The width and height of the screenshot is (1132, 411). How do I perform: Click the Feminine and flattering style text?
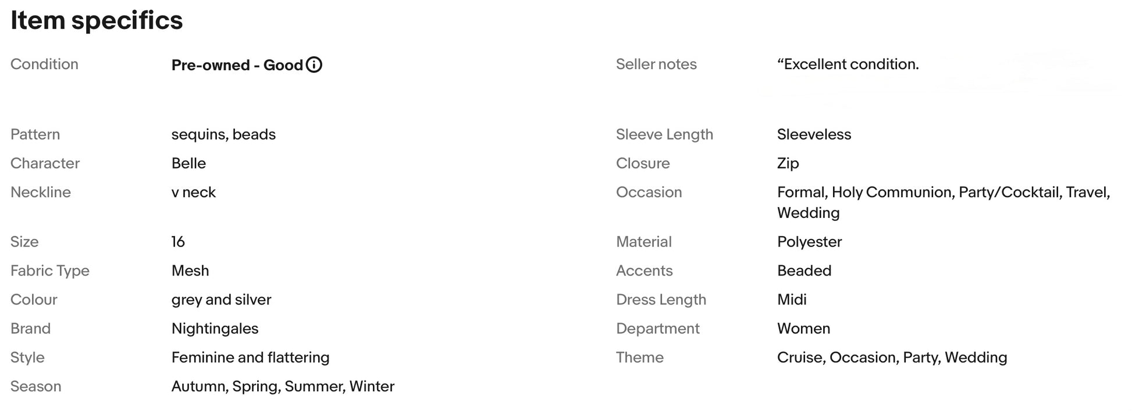[x=250, y=358]
